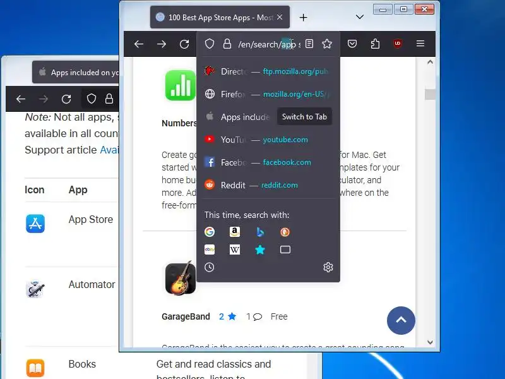Minimize the front Firefox window

pos(383,9)
